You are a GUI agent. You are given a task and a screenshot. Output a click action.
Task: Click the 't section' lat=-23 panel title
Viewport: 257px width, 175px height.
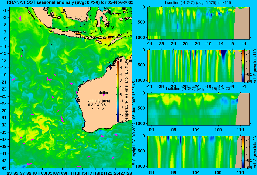point(198,89)
